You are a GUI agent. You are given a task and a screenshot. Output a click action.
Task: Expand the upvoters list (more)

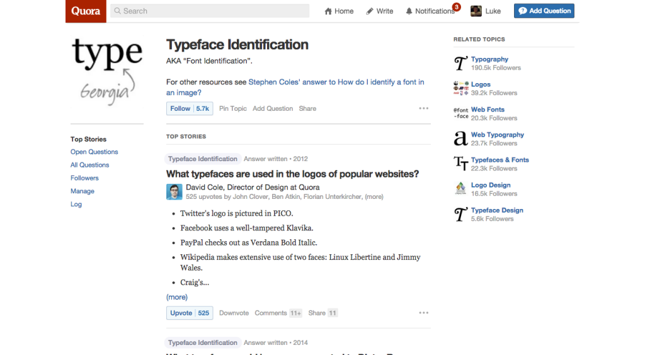coord(374,197)
